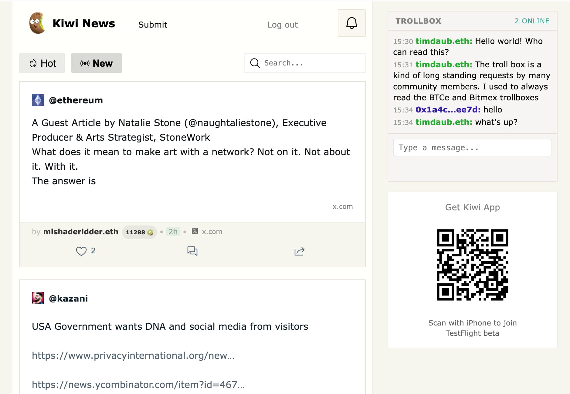570x394 pixels.
Task: Expand the 2h timestamp on the post
Action: click(x=173, y=231)
